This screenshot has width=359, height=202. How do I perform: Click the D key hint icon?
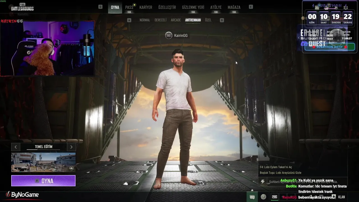pyautogui.click(x=222, y=20)
